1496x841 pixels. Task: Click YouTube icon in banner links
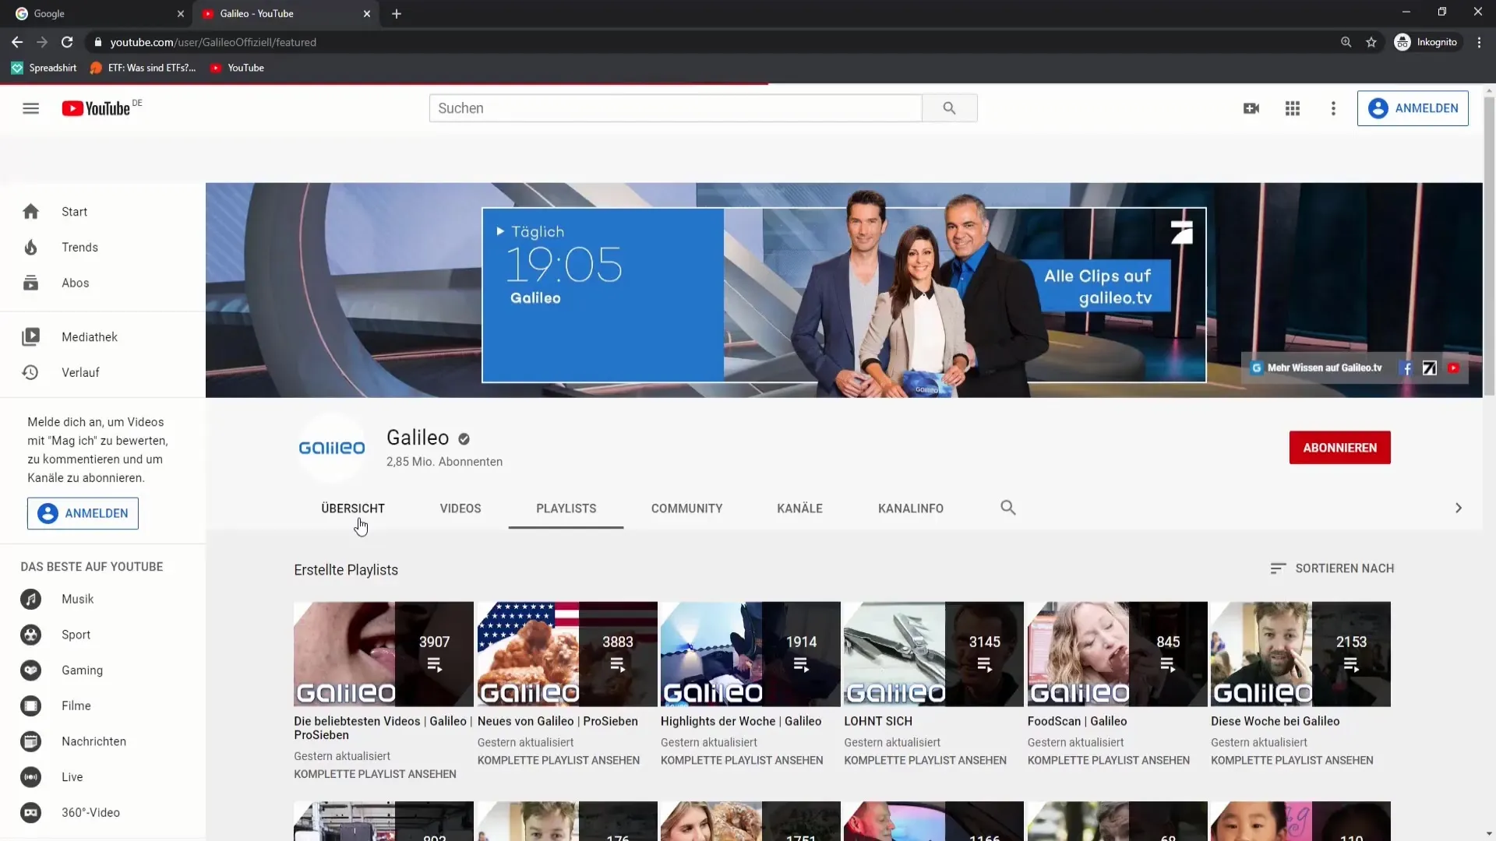[1454, 368]
